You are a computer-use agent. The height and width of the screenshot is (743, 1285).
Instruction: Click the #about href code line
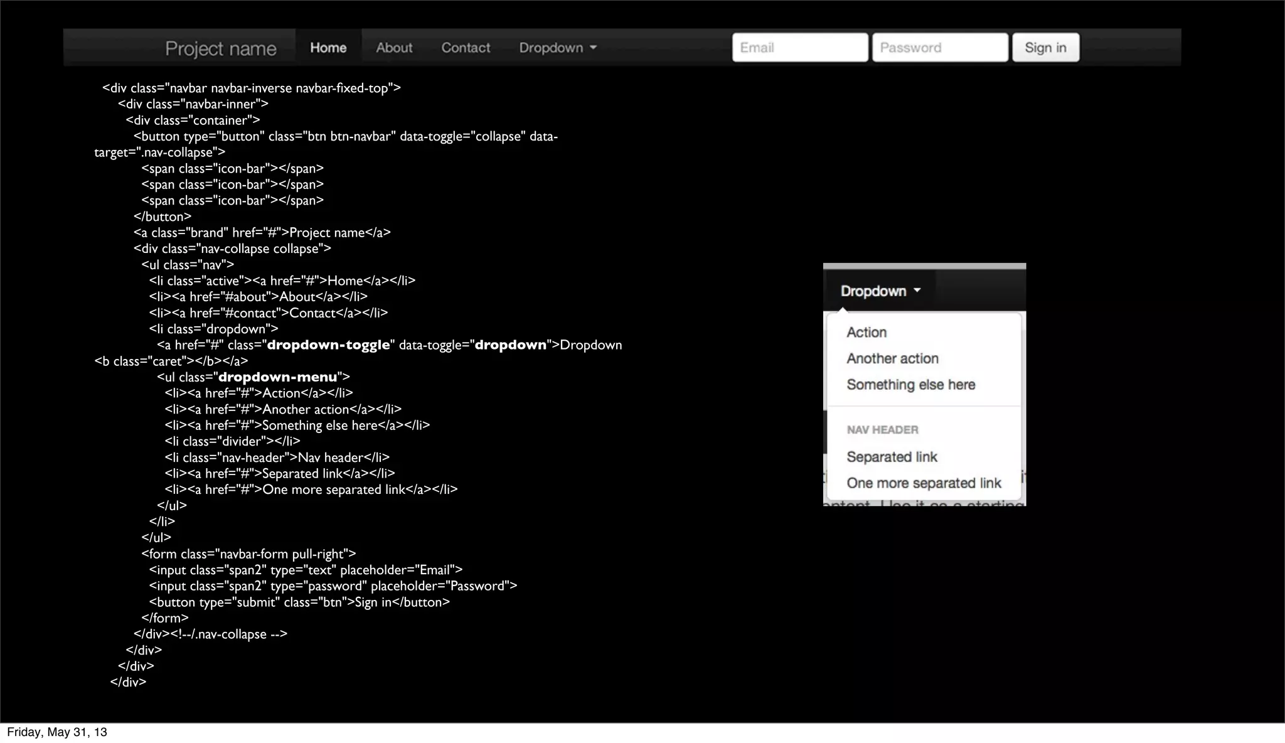(259, 297)
